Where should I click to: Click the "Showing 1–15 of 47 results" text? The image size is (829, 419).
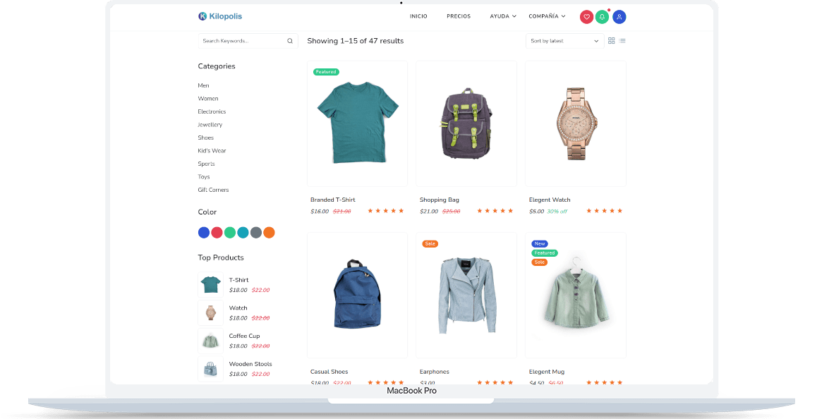pyautogui.click(x=356, y=41)
